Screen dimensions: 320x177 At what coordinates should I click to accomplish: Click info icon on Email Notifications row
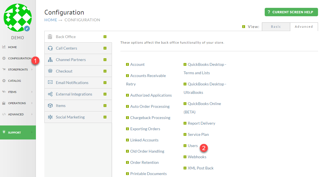pyautogui.click(x=105, y=83)
